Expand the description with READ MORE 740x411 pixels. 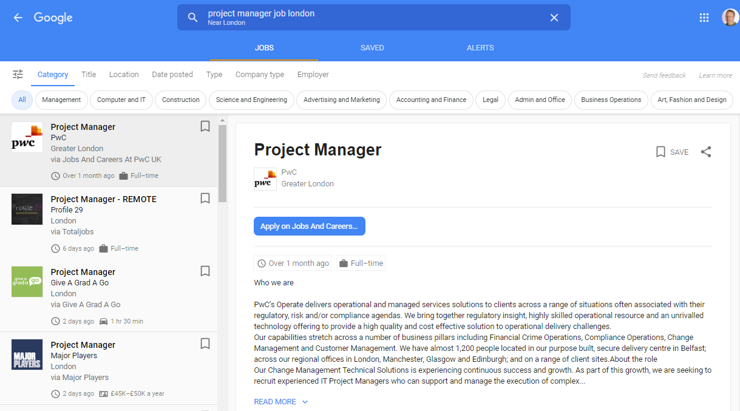[x=281, y=402]
